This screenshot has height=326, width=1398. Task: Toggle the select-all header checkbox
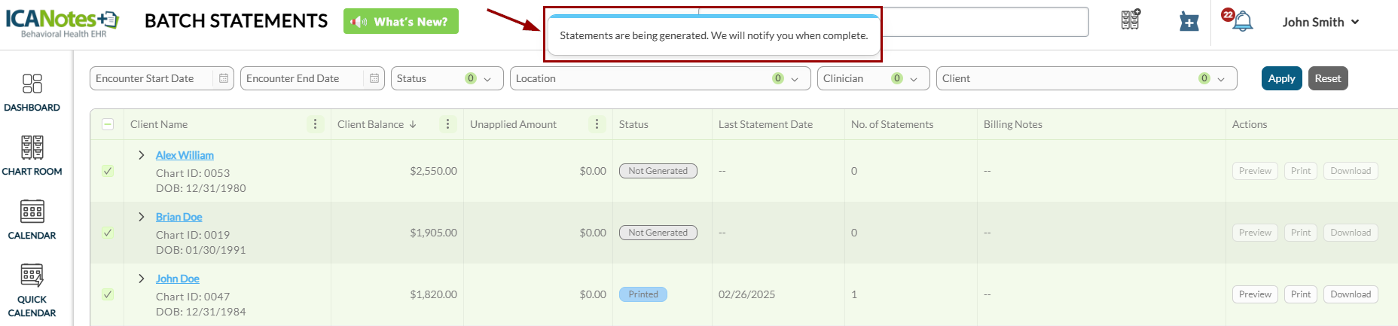108,124
